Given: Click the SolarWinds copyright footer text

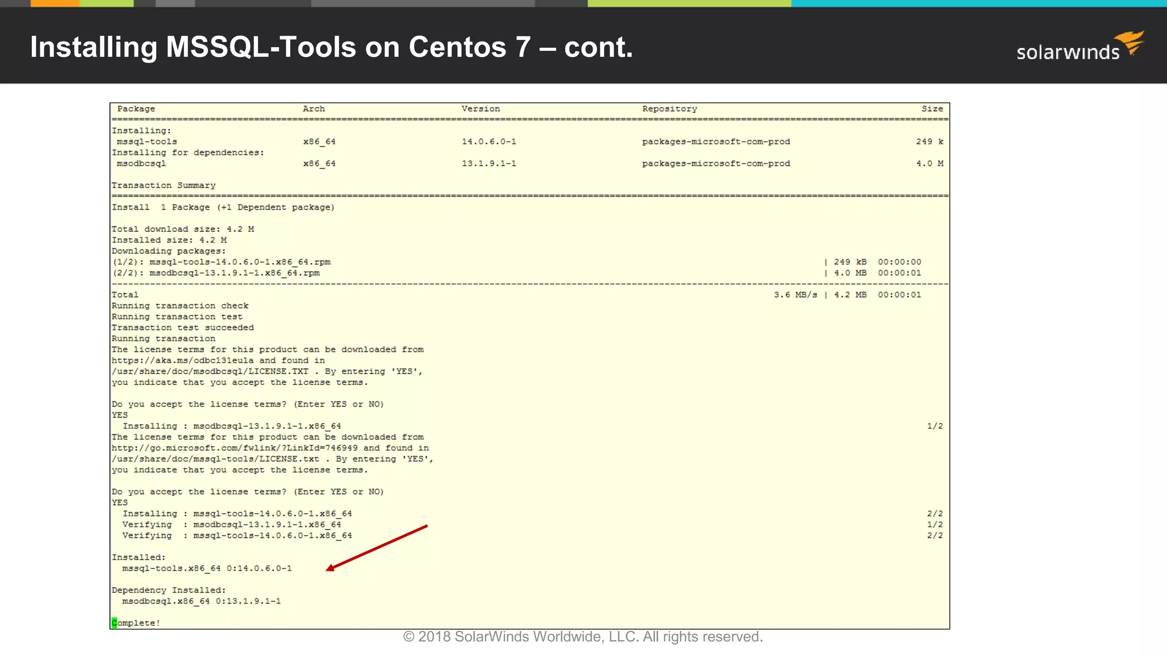Looking at the screenshot, I should point(583,637).
